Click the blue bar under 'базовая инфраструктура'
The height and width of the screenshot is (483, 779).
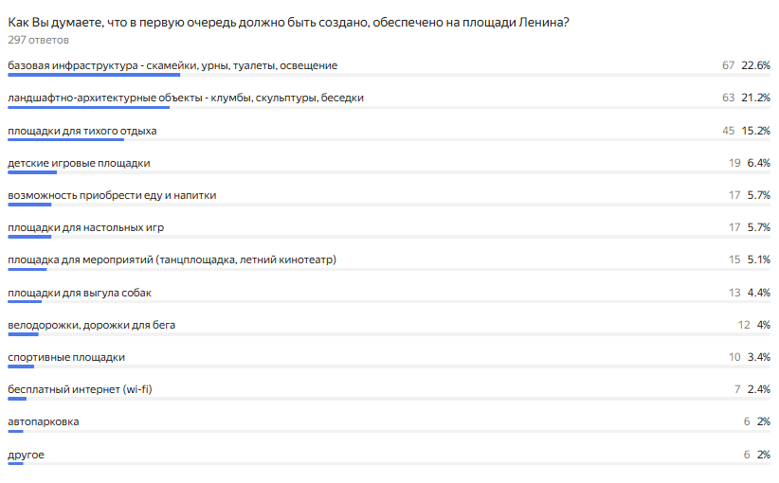coord(94,75)
